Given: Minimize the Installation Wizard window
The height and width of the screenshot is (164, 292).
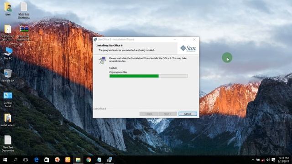Looking at the screenshot, I should point(175,40).
